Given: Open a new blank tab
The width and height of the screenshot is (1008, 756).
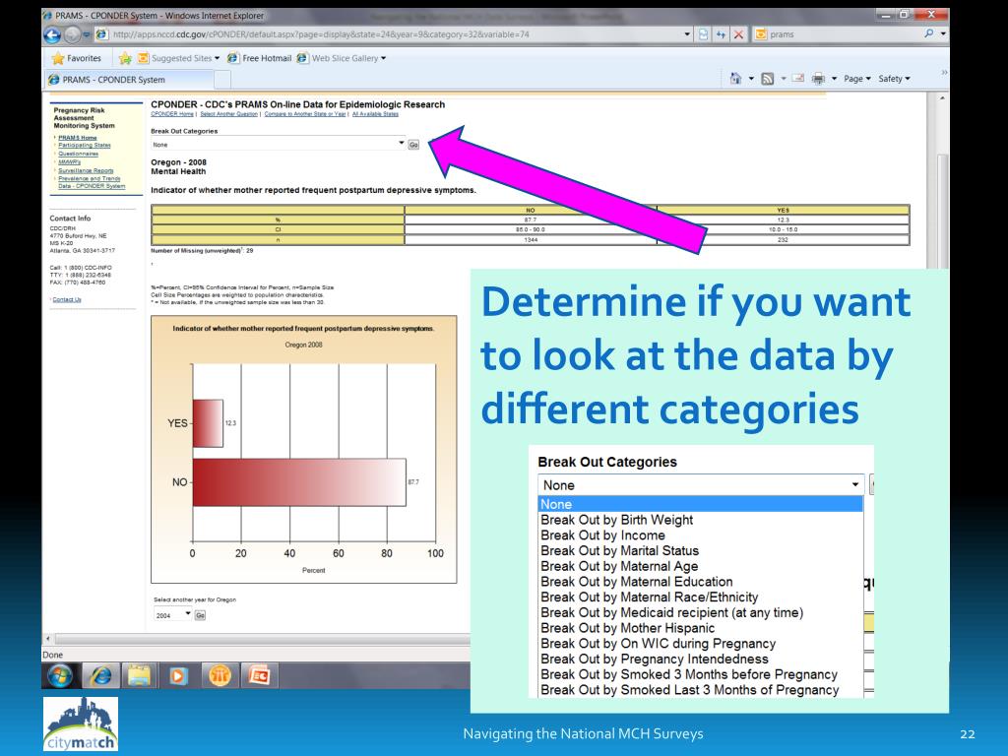Looking at the screenshot, I should click(222, 80).
